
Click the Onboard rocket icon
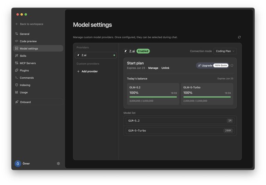[17, 102]
